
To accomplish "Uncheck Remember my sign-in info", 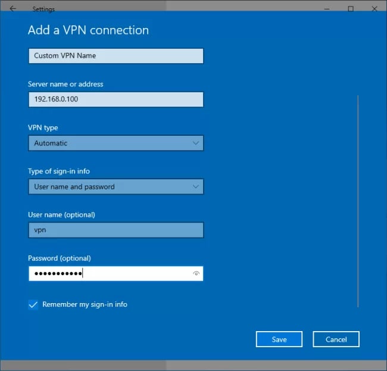I will tap(33, 304).
